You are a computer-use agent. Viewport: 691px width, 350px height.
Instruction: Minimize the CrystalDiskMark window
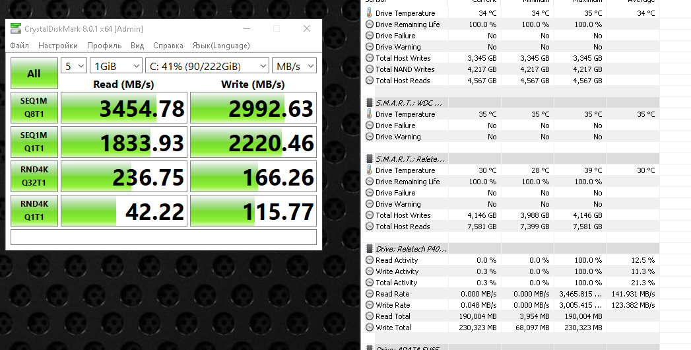(246, 28)
